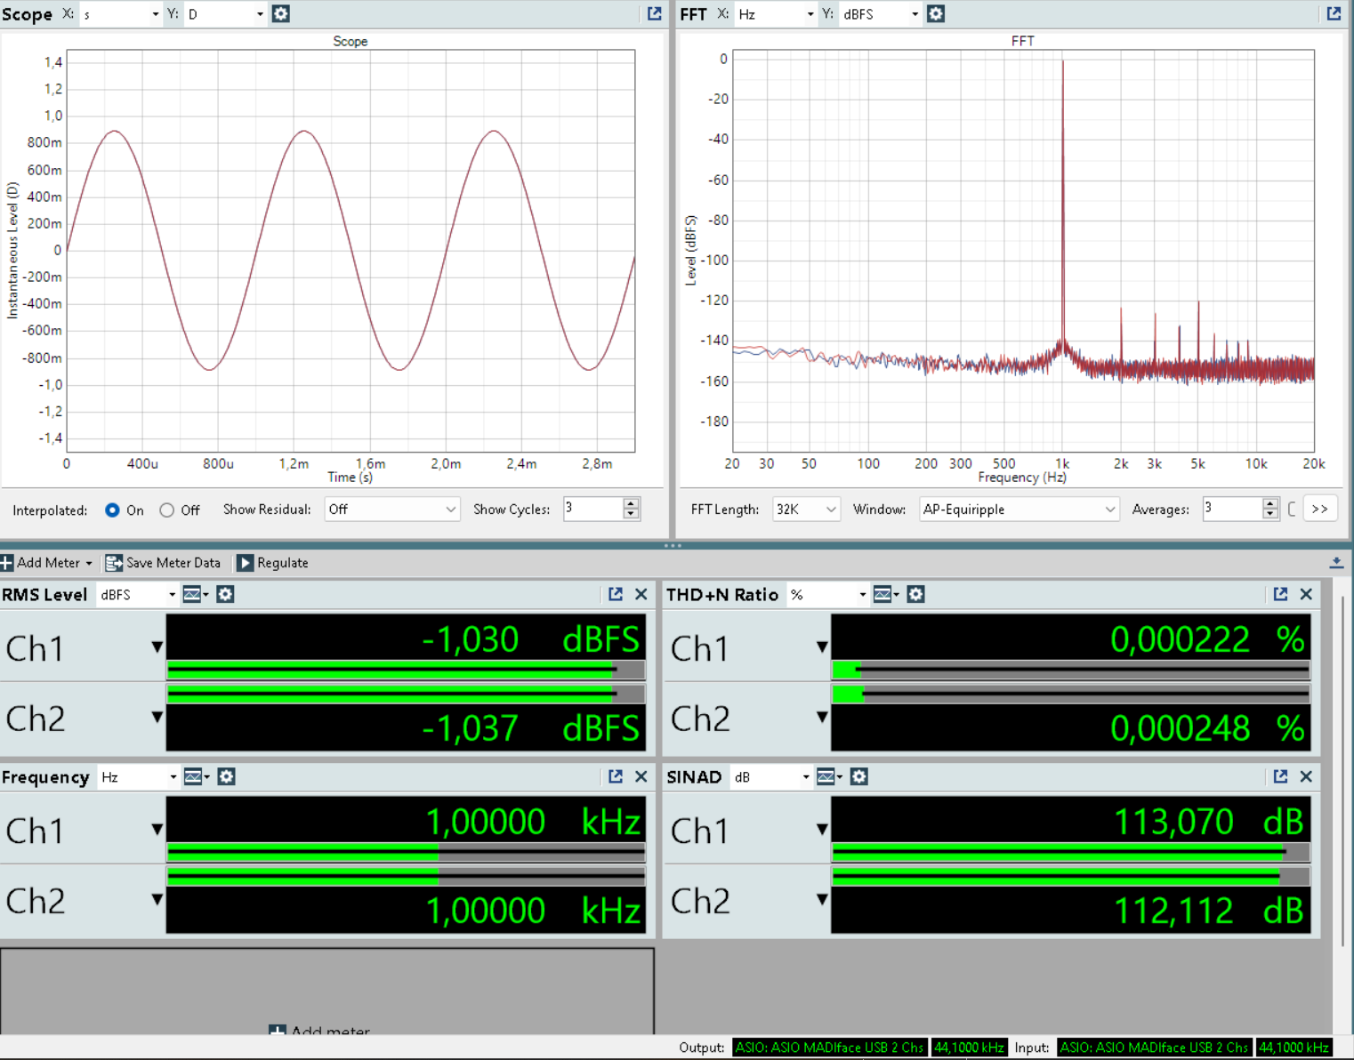Image resolution: width=1354 pixels, height=1060 pixels.
Task: Click the pop-out icon on the FFT panel
Action: [x=1334, y=13]
